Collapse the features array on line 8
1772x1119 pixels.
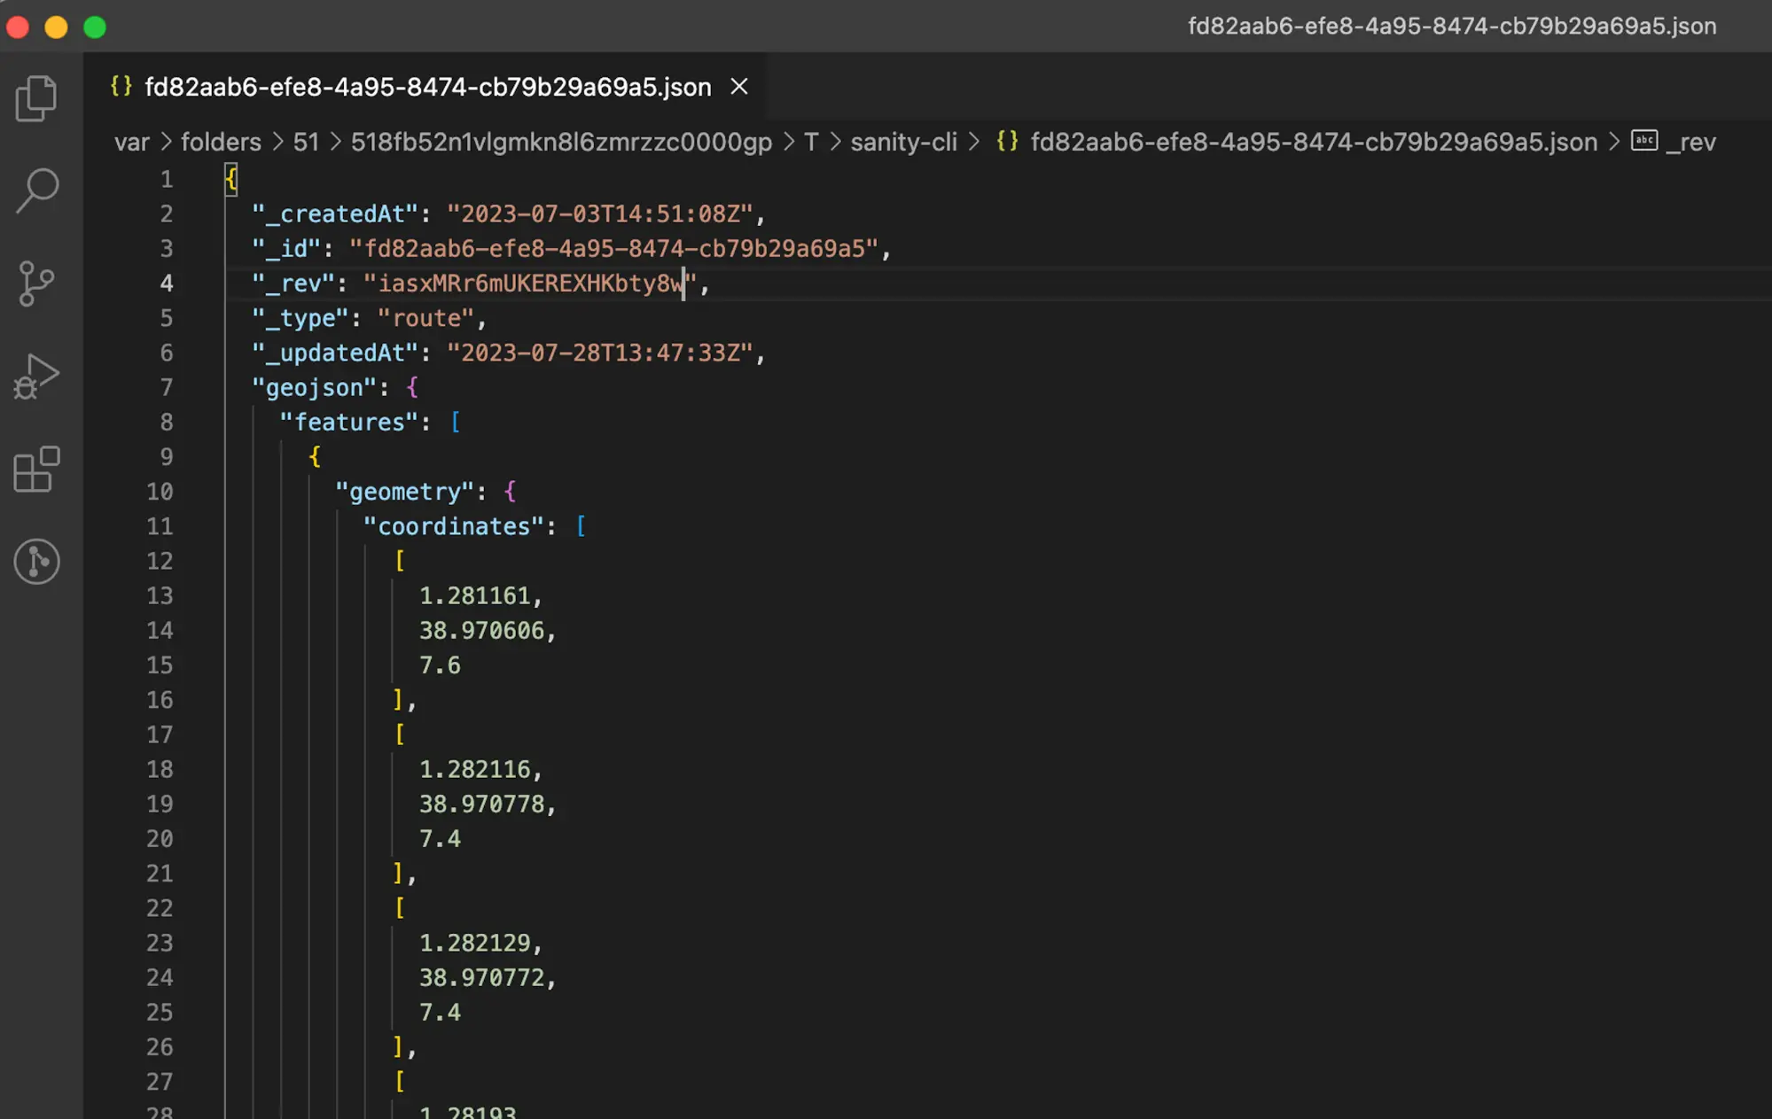[199, 422]
